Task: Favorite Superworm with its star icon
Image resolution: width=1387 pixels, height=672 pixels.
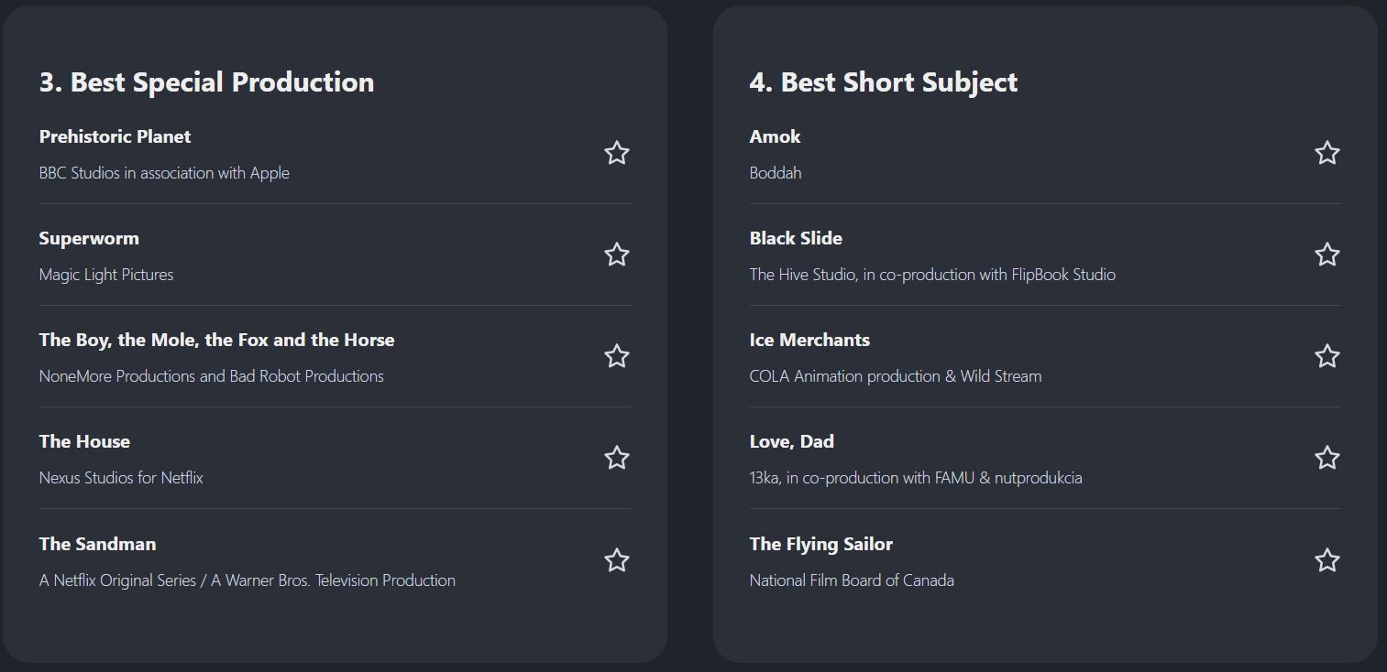Action: (617, 255)
